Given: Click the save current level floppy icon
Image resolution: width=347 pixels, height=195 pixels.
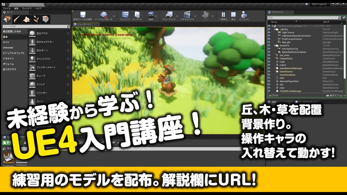Looking at the screenshot, I should coord(83,15).
